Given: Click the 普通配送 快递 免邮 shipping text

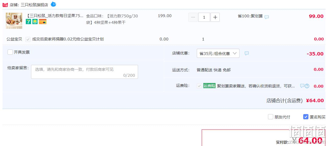Looking at the screenshot, I should (x=214, y=70).
